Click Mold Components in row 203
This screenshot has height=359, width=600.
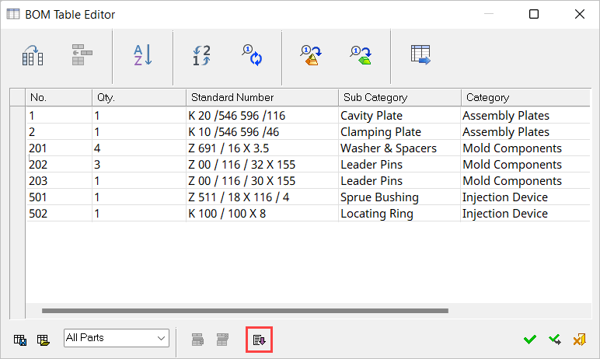[525, 181]
